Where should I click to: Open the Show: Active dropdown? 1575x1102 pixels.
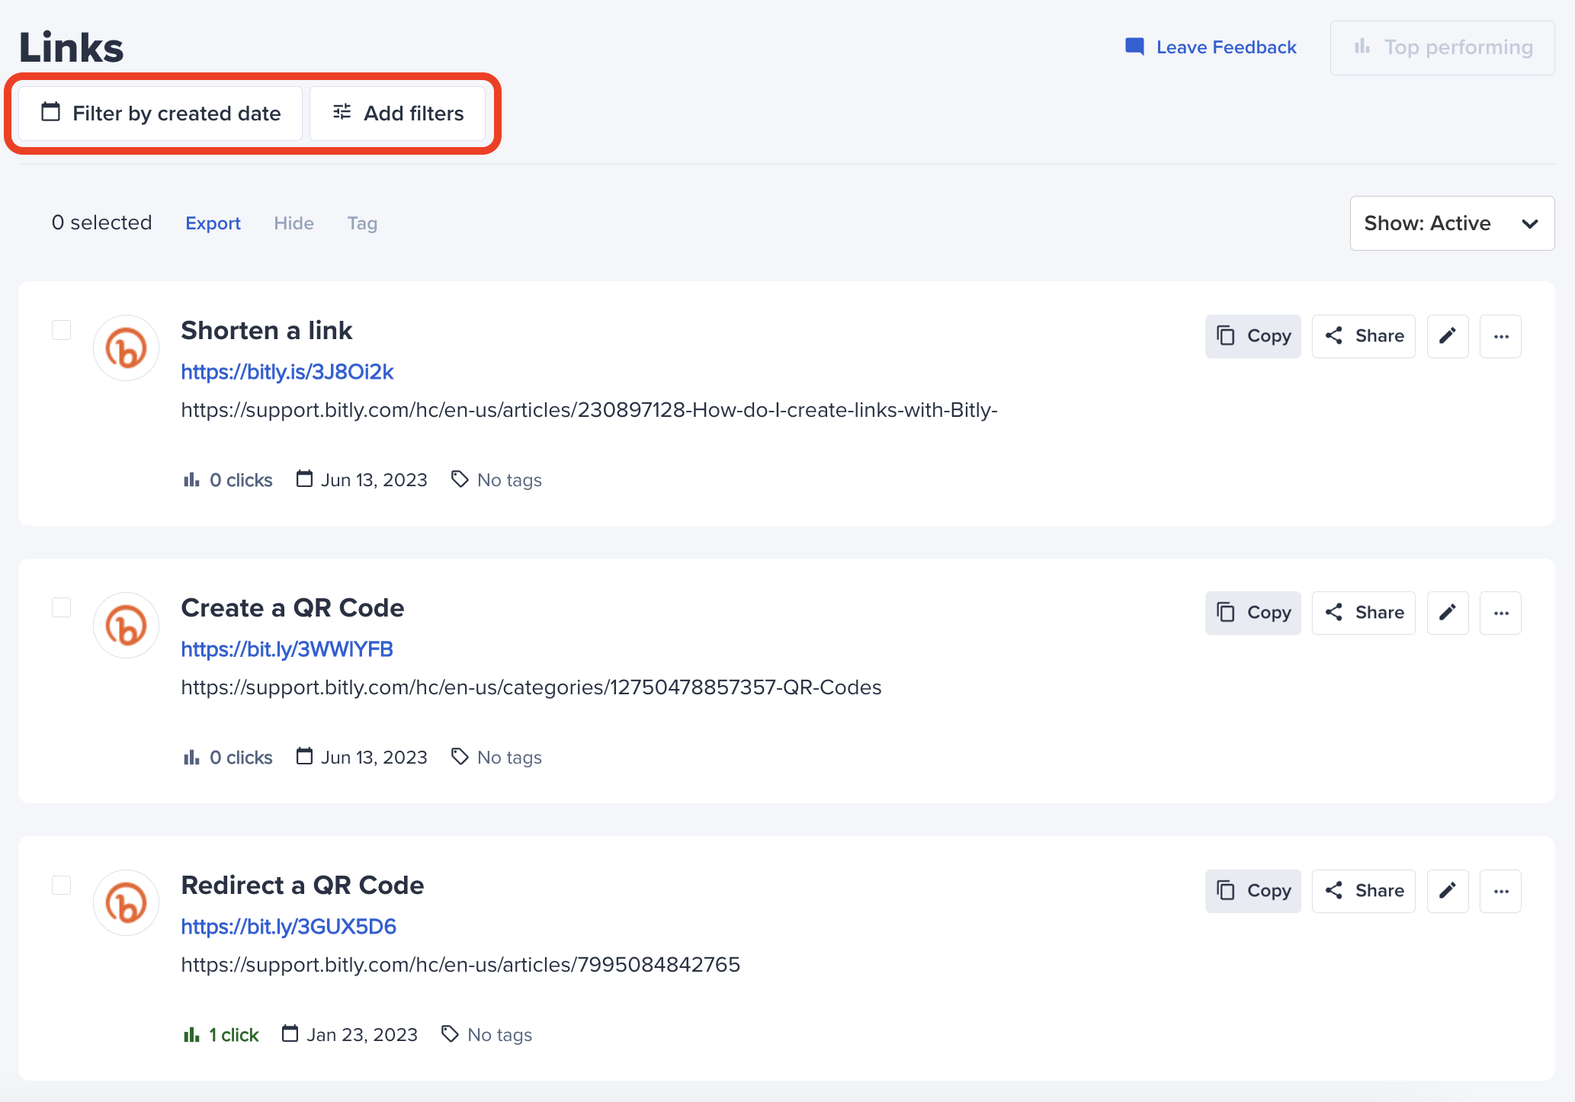click(1451, 223)
